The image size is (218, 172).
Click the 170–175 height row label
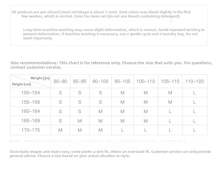coord(31,130)
